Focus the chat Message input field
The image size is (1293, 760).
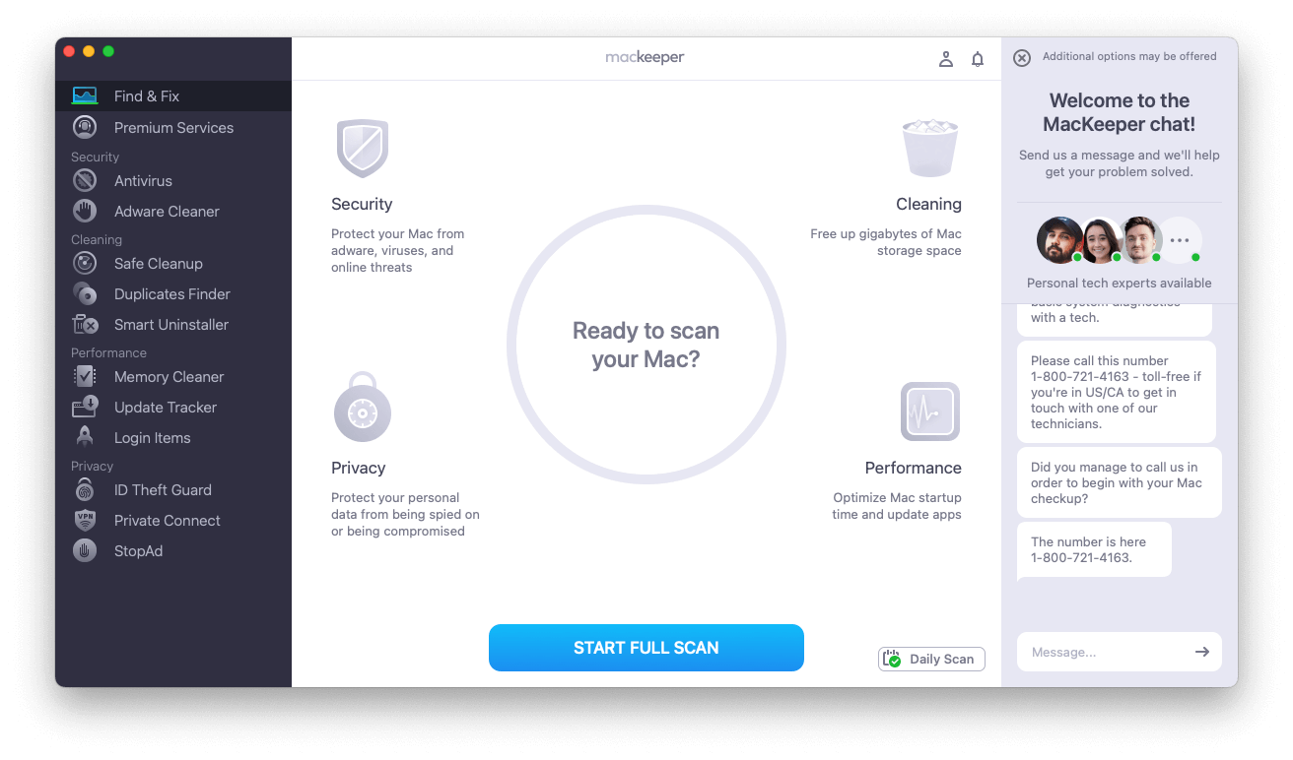(x=1104, y=652)
